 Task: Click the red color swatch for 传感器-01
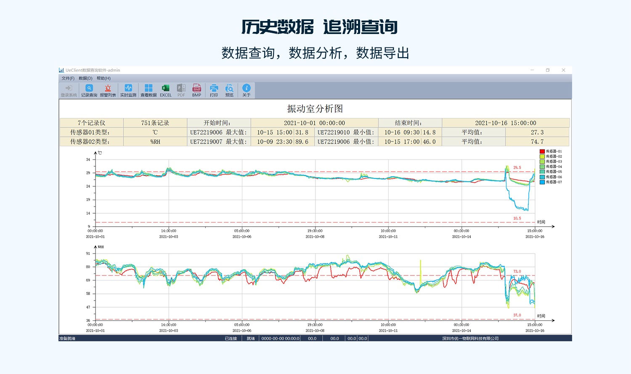(x=542, y=152)
